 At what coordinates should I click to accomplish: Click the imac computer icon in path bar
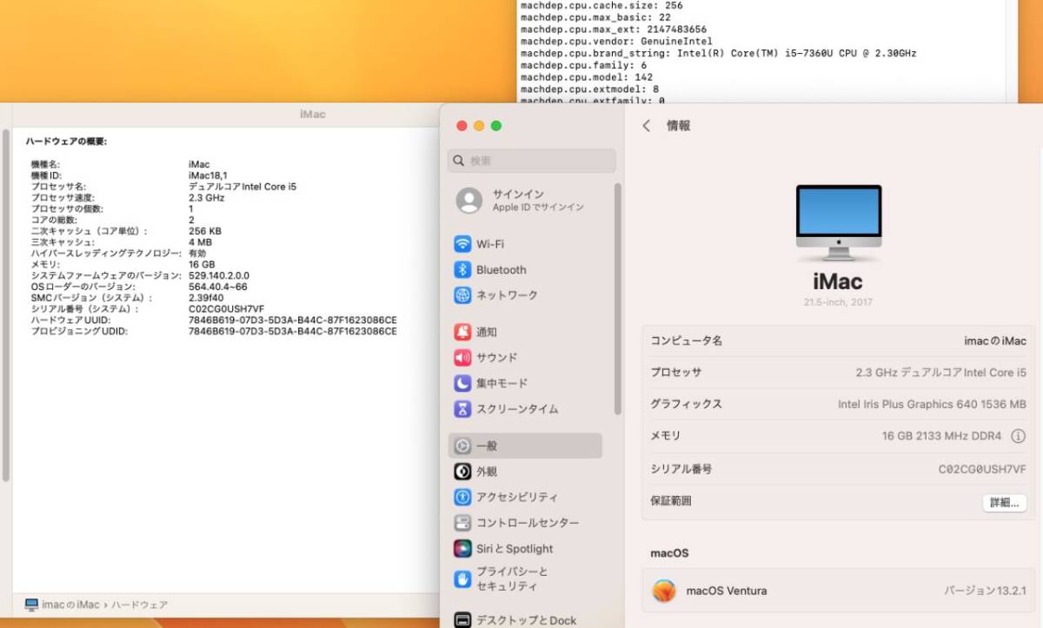pyautogui.click(x=31, y=605)
